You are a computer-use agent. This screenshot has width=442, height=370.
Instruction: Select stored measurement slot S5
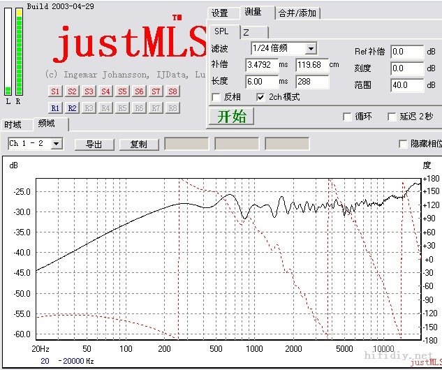(x=122, y=91)
